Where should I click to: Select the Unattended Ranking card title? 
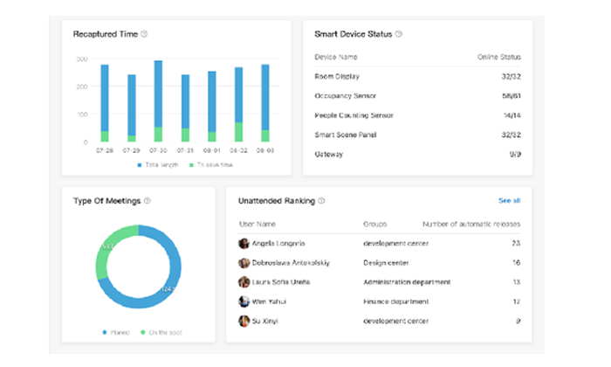coord(277,201)
